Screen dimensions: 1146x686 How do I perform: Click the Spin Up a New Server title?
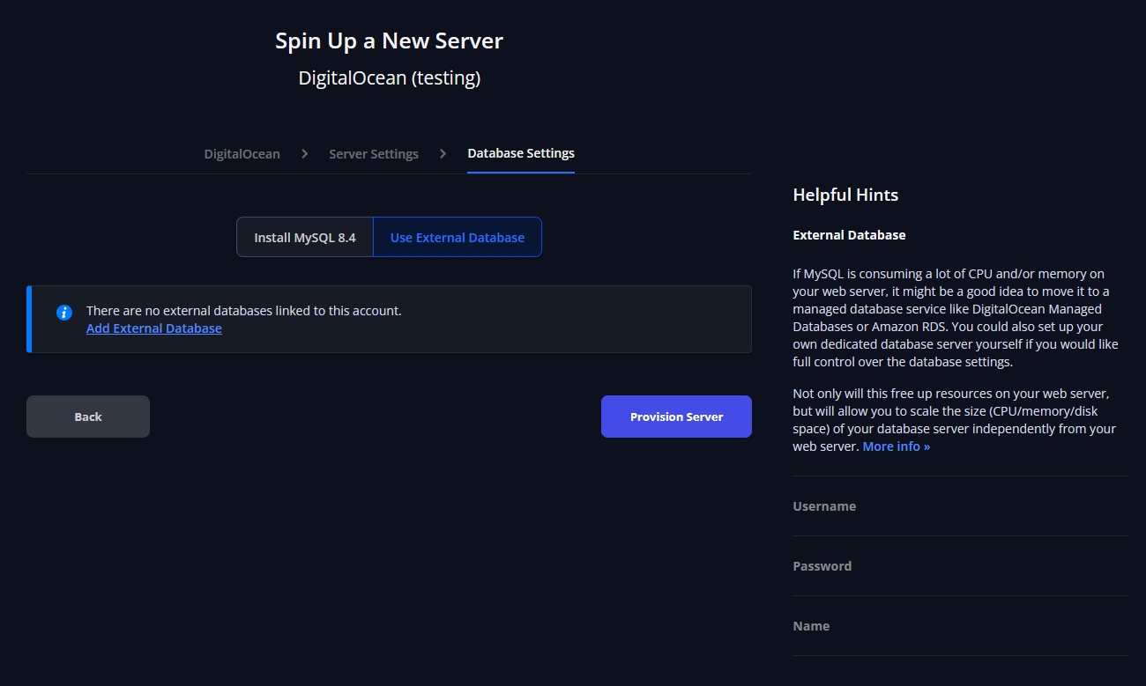[x=389, y=41]
